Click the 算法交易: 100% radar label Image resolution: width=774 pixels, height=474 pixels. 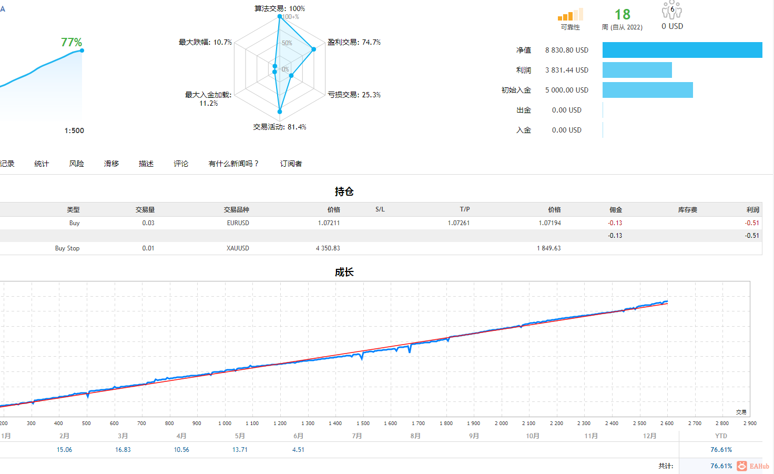(x=280, y=8)
